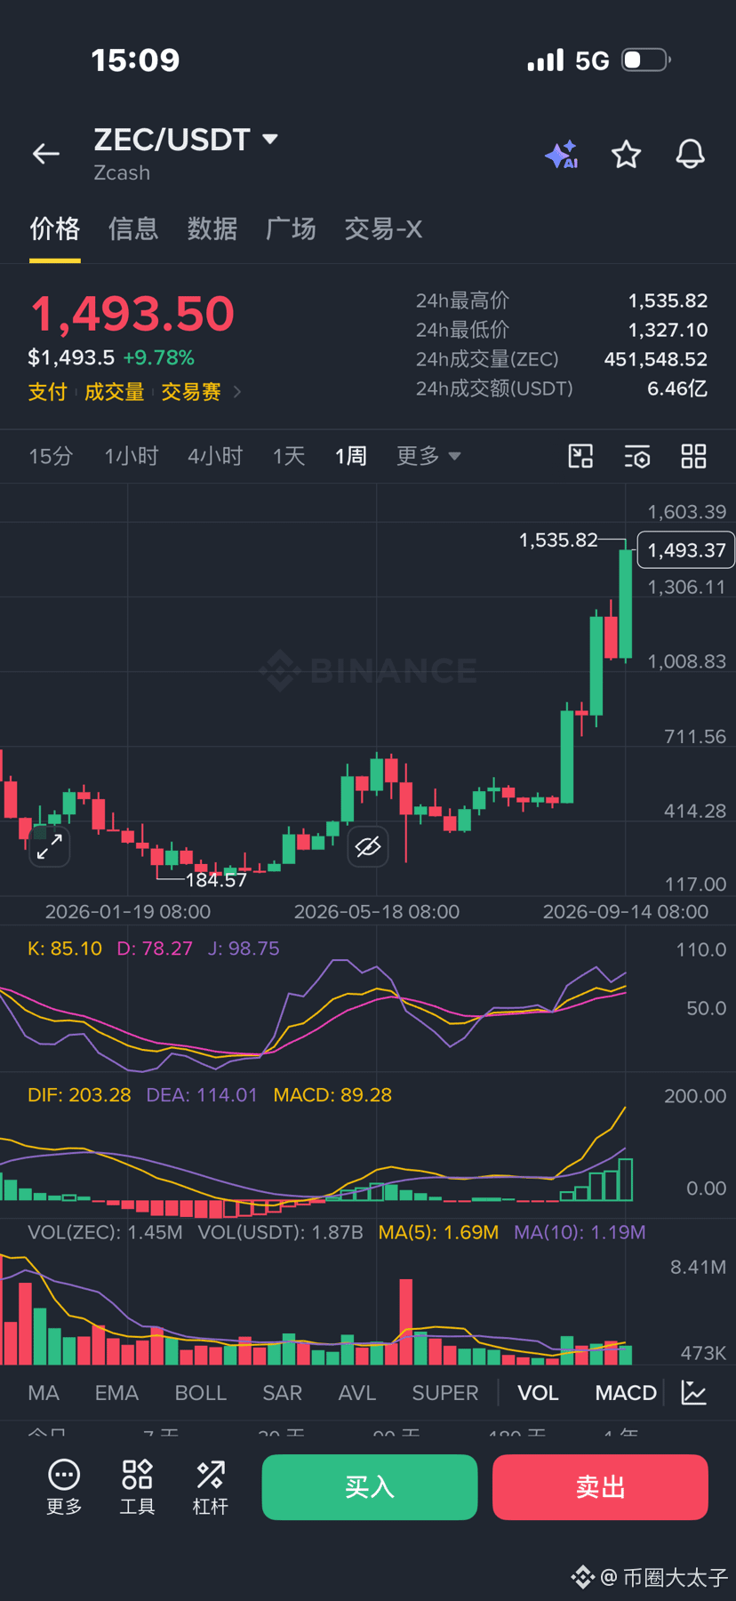Image resolution: width=736 pixels, height=1601 pixels.
Task: Toggle the MACD indicator
Action: [x=626, y=1392]
